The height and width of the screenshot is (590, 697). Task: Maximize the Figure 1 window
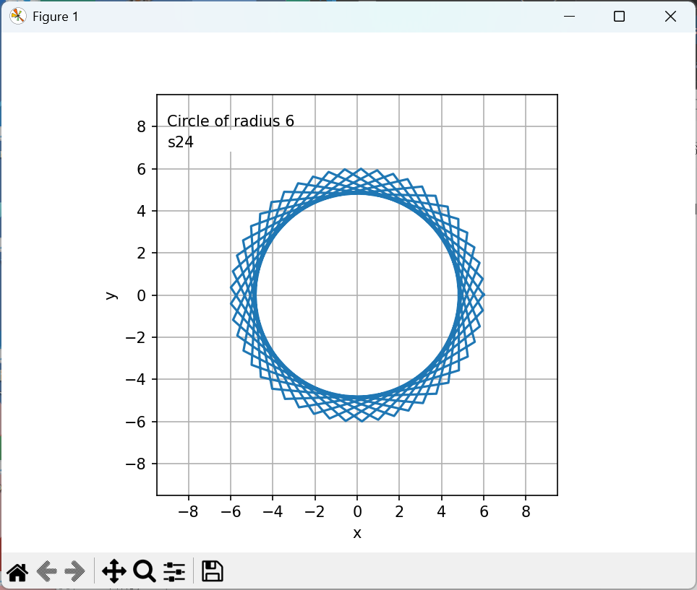point(619,17)
